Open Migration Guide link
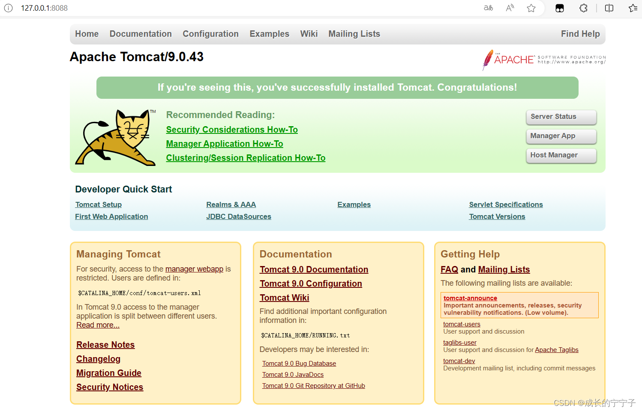 tap(109, 373)
